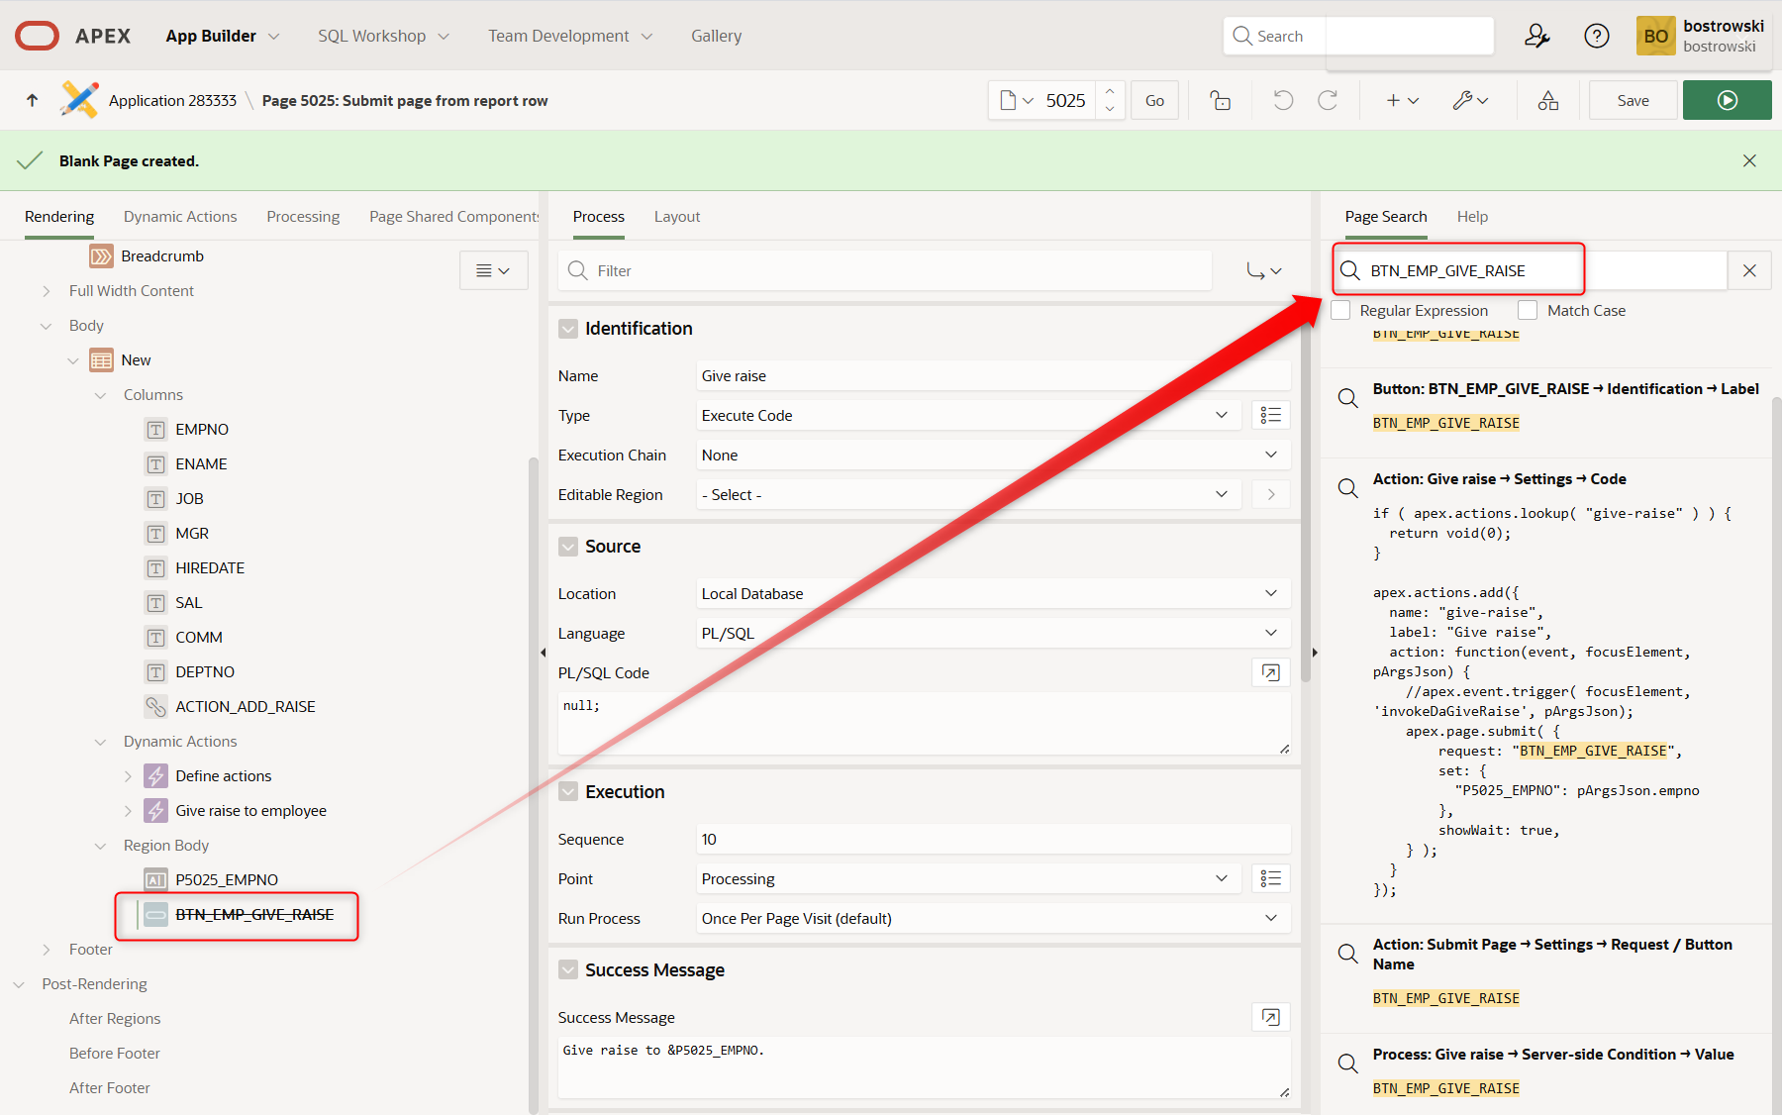Click the Save button
This screenshot has width=1782, height=1115.
click(1633, 100)
